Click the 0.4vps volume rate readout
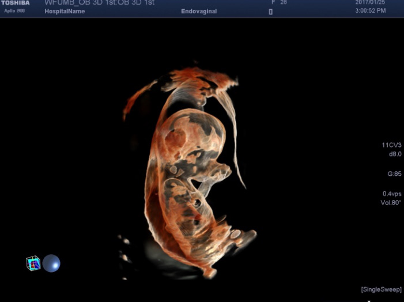This screenshot has height=302, width=404. pyautogui.click(x=391, y=194)
